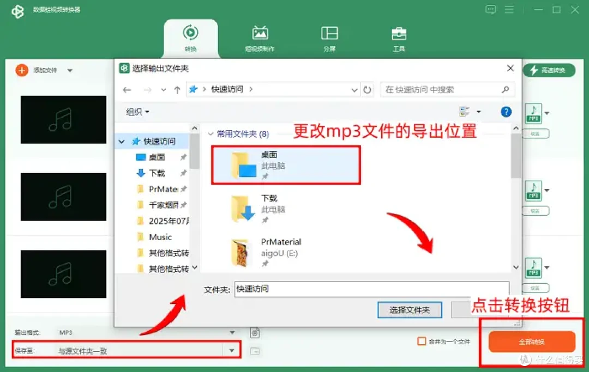589x372 pixels.
Task: Click third file's MP3 format icon
Action: (533, 268)
